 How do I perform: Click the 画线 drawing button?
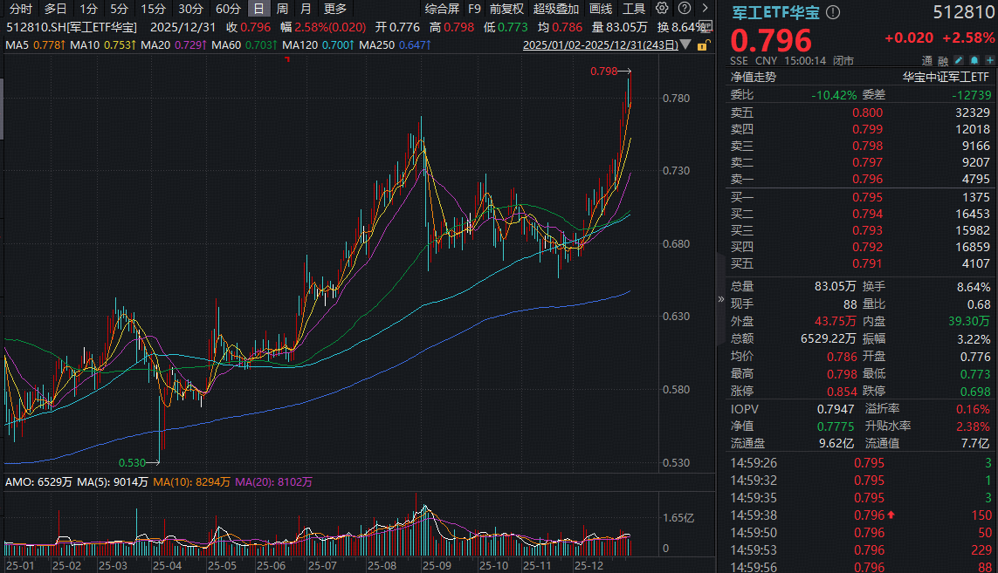601,9
